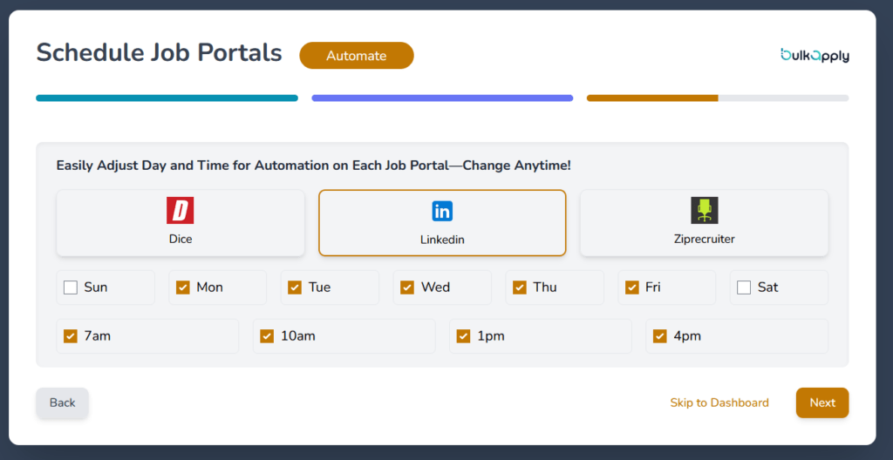Image resolution: width=893 pixels, height=460 pixels.
Task: Select the Ziprecruiter portal tab
Action: click(x=704, y=223)
